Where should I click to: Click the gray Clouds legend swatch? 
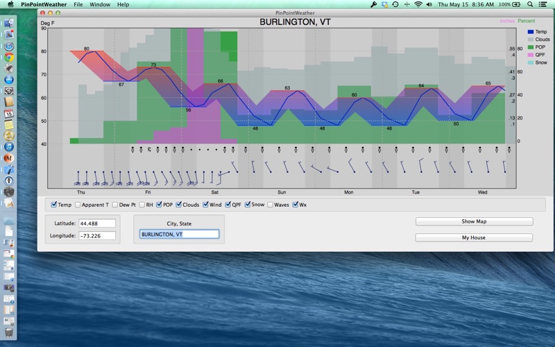click(530, 40)
